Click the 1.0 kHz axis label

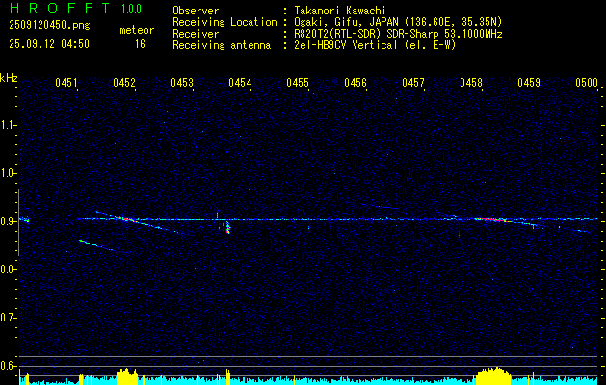click(x=9, y=173)
